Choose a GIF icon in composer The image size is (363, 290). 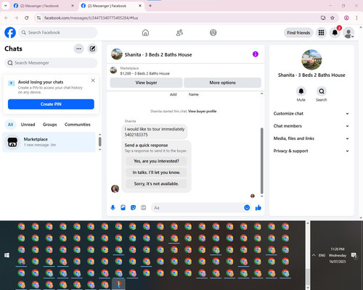coord(144,207)
